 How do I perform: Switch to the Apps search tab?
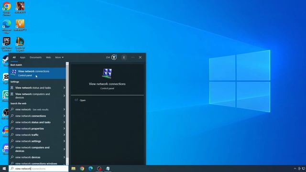(x=22, y=57)
